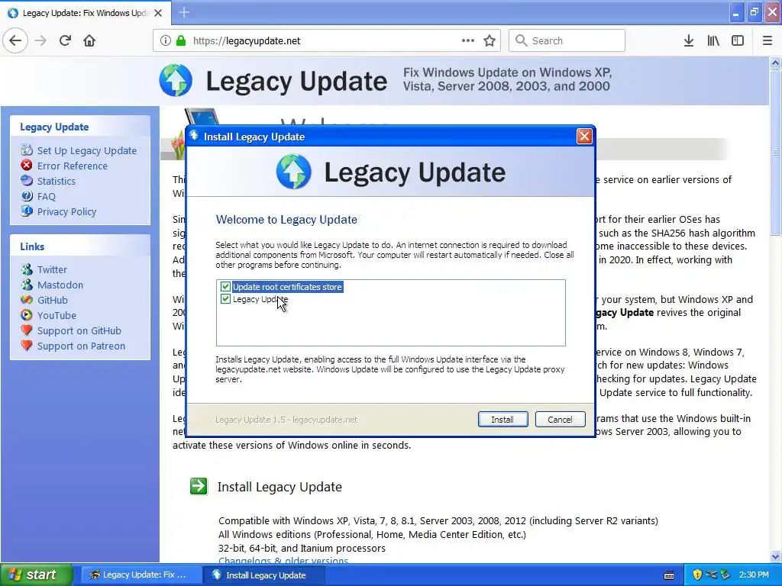Click the GitHub link icon

pyautogui.click(x=27, y=300)
